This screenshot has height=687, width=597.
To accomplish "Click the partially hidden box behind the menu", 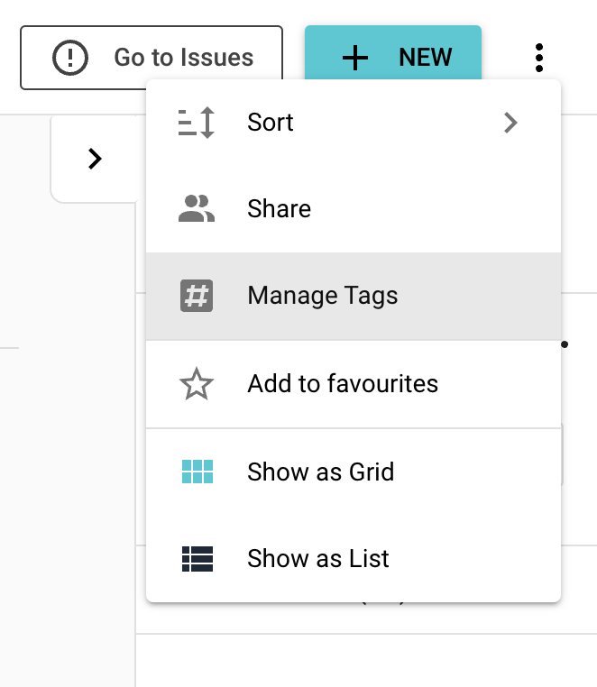I will [x=563, y=455].
